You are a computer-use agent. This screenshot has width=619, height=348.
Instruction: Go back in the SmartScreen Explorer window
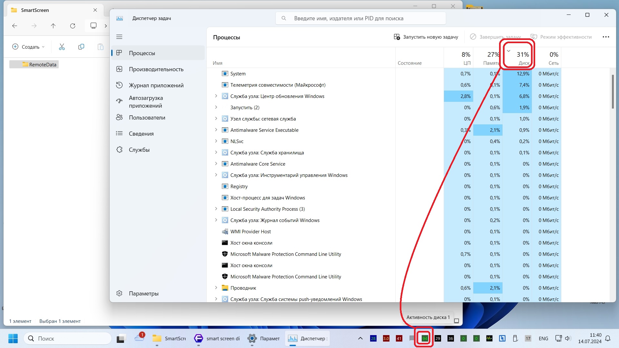coord(15,26)
